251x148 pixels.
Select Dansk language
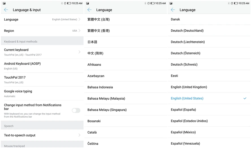coord(209,19)
